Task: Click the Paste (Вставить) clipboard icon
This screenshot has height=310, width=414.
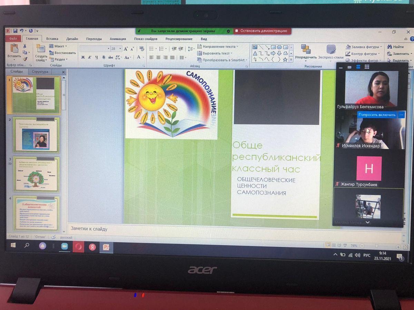Action: pyautogui.click(x=14, y=51)
